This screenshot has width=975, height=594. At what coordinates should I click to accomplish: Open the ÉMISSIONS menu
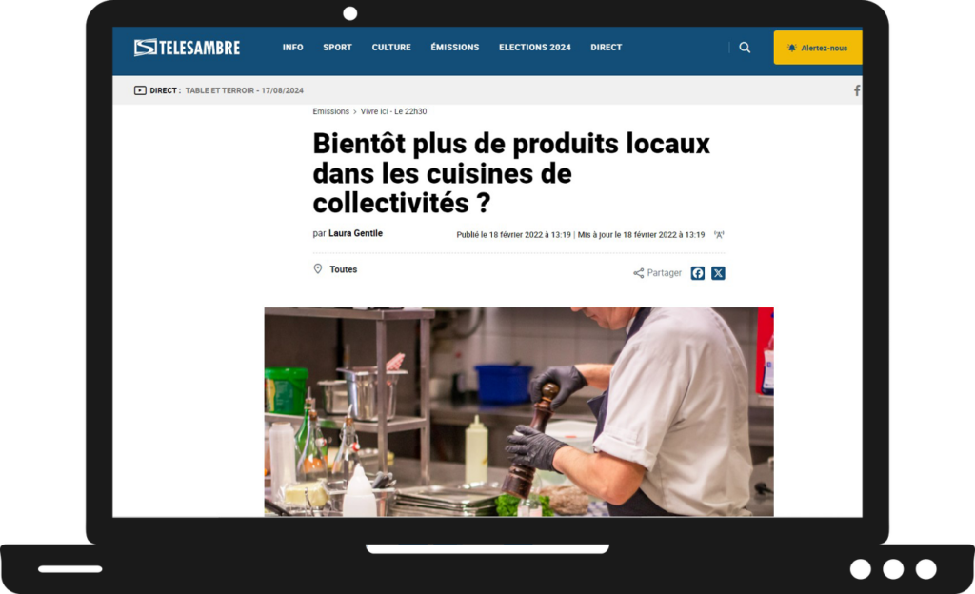point(454,48)
